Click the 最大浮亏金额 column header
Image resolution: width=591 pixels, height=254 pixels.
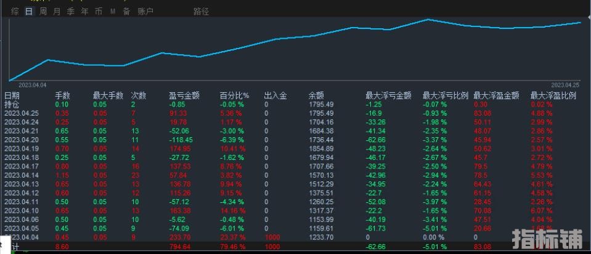[388, 95]
